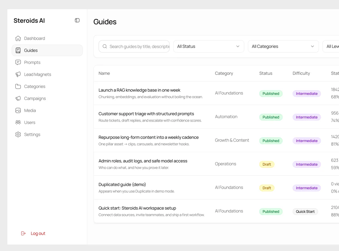339x251 pixels.
Task: Click the Dashboard home icon
Action: tap(18, 38)
